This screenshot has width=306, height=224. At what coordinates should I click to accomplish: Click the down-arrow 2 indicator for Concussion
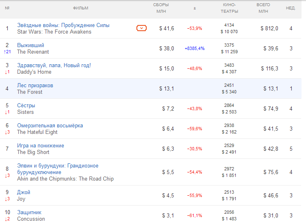tap(7, 219)
